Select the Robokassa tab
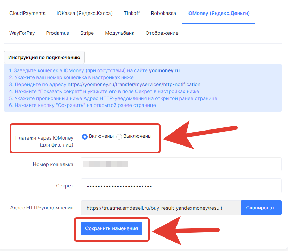Screen dimensions: 288x251 (164, 13)
